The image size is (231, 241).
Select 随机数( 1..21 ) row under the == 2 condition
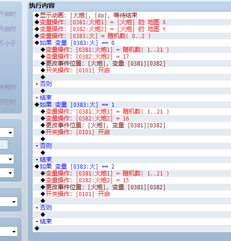[132, 173]
